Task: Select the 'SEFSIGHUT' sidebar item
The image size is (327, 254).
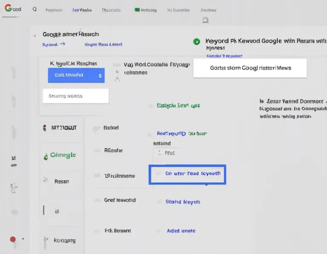Action: (x=64, y=128)
